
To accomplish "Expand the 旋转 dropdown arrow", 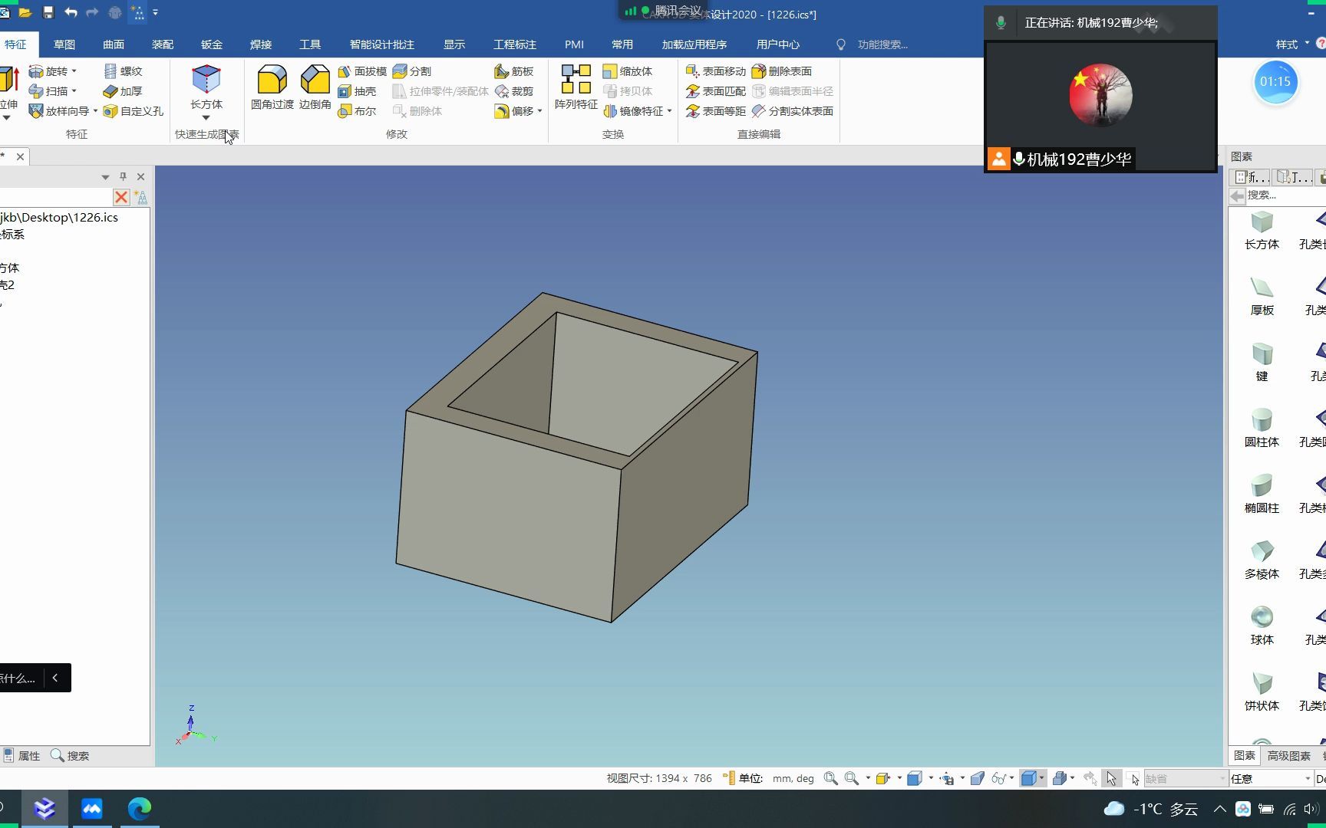I will pos(74,71).
